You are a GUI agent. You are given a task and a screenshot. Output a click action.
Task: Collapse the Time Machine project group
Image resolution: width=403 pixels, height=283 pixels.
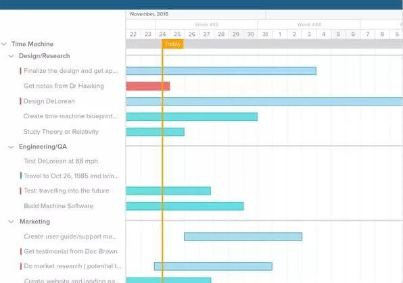click(4, 44)
